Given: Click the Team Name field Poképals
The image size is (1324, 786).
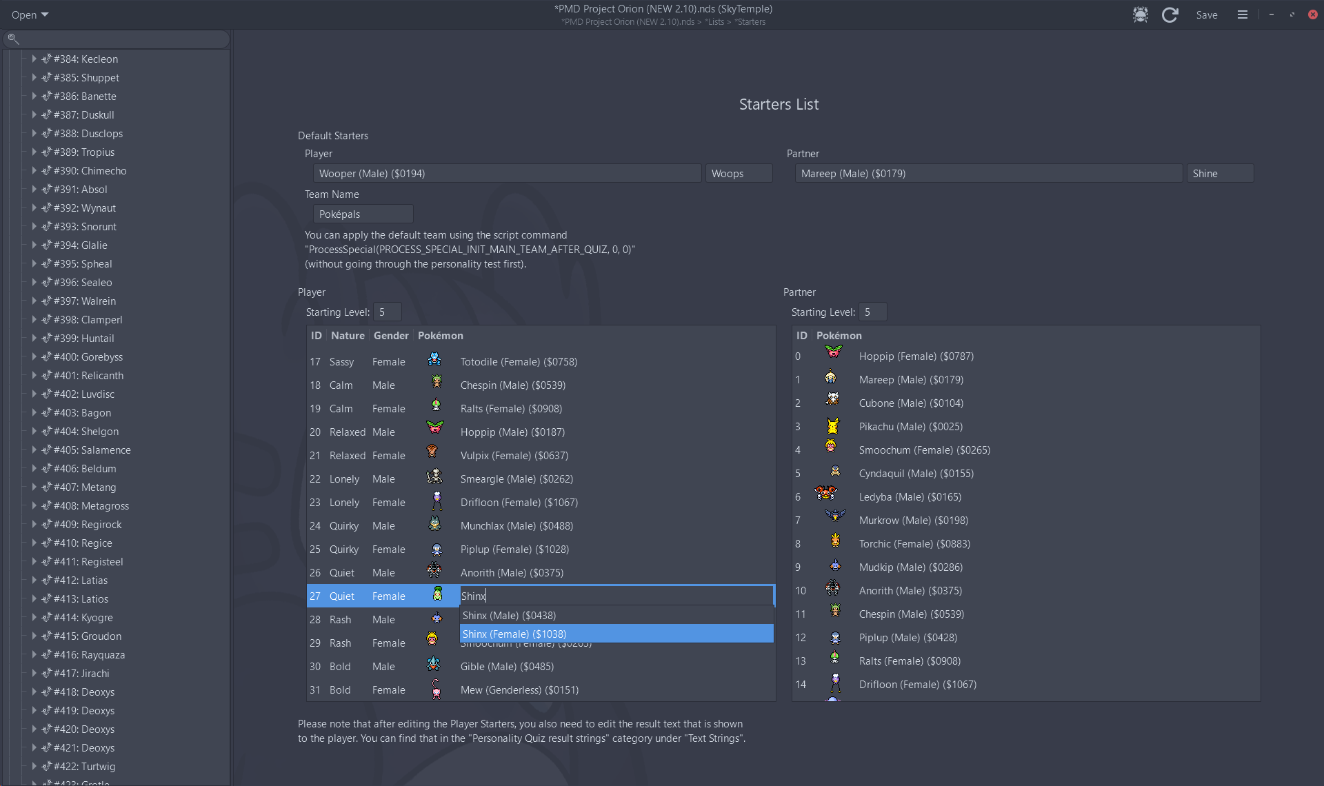Looking at the screenshot, I should pyautogui.click(x=363, y=214).
